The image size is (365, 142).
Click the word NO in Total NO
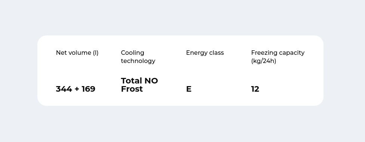[151, 81]
